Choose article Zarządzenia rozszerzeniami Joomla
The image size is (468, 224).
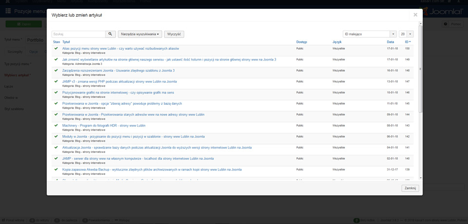point(118,71)
